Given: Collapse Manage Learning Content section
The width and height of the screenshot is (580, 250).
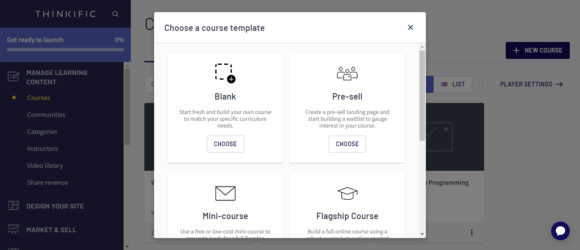Looking at the screenshot, I should [x=57, y=77].
